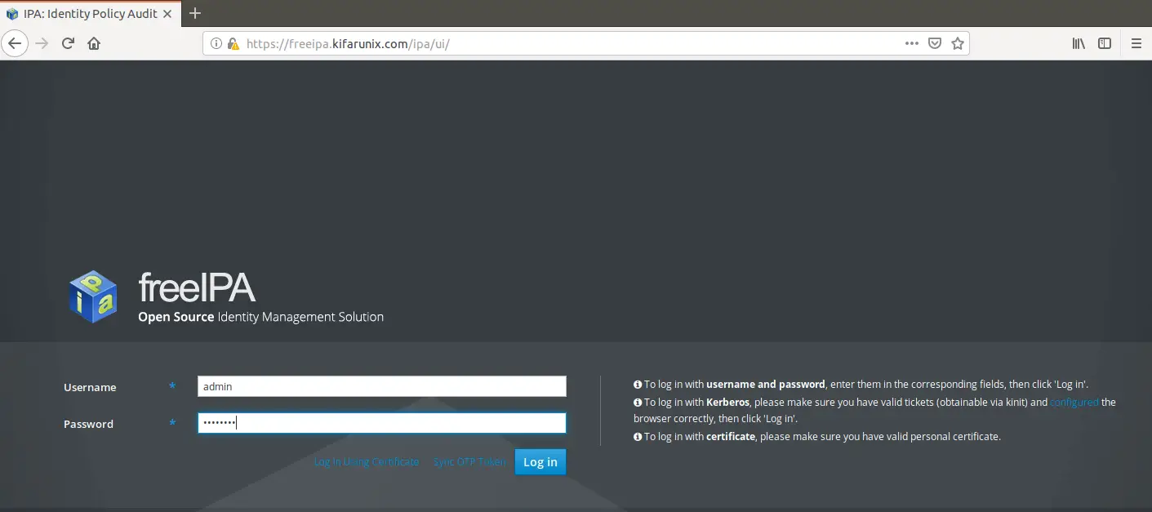Click the required asterisk next to Password
Screen dimensions: 1152x512
[172, 422]
